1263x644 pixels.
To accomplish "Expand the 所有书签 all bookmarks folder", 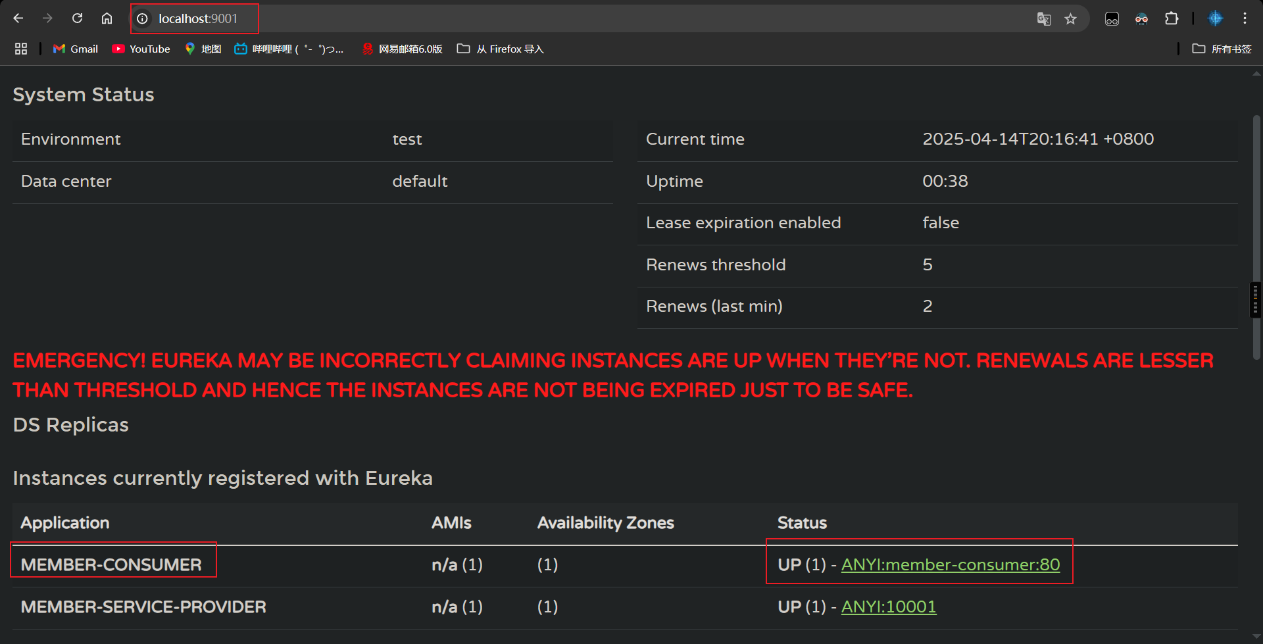I will point(1222,49).
